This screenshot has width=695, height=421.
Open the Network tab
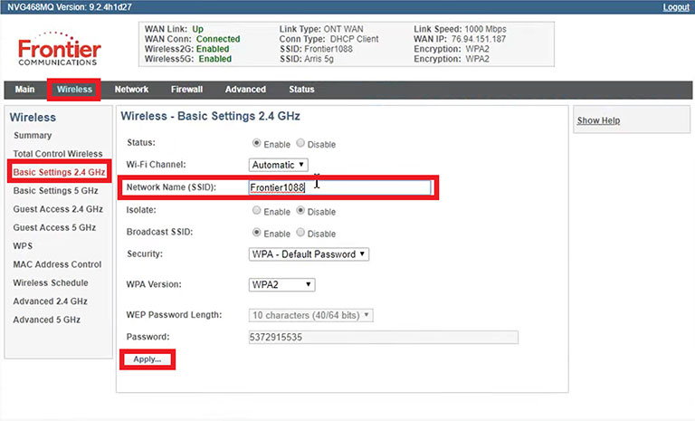coord(131,89)
